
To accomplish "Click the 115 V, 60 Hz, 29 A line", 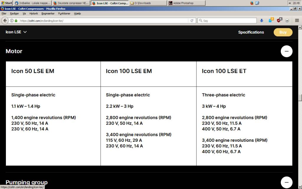I will (124, 140).
